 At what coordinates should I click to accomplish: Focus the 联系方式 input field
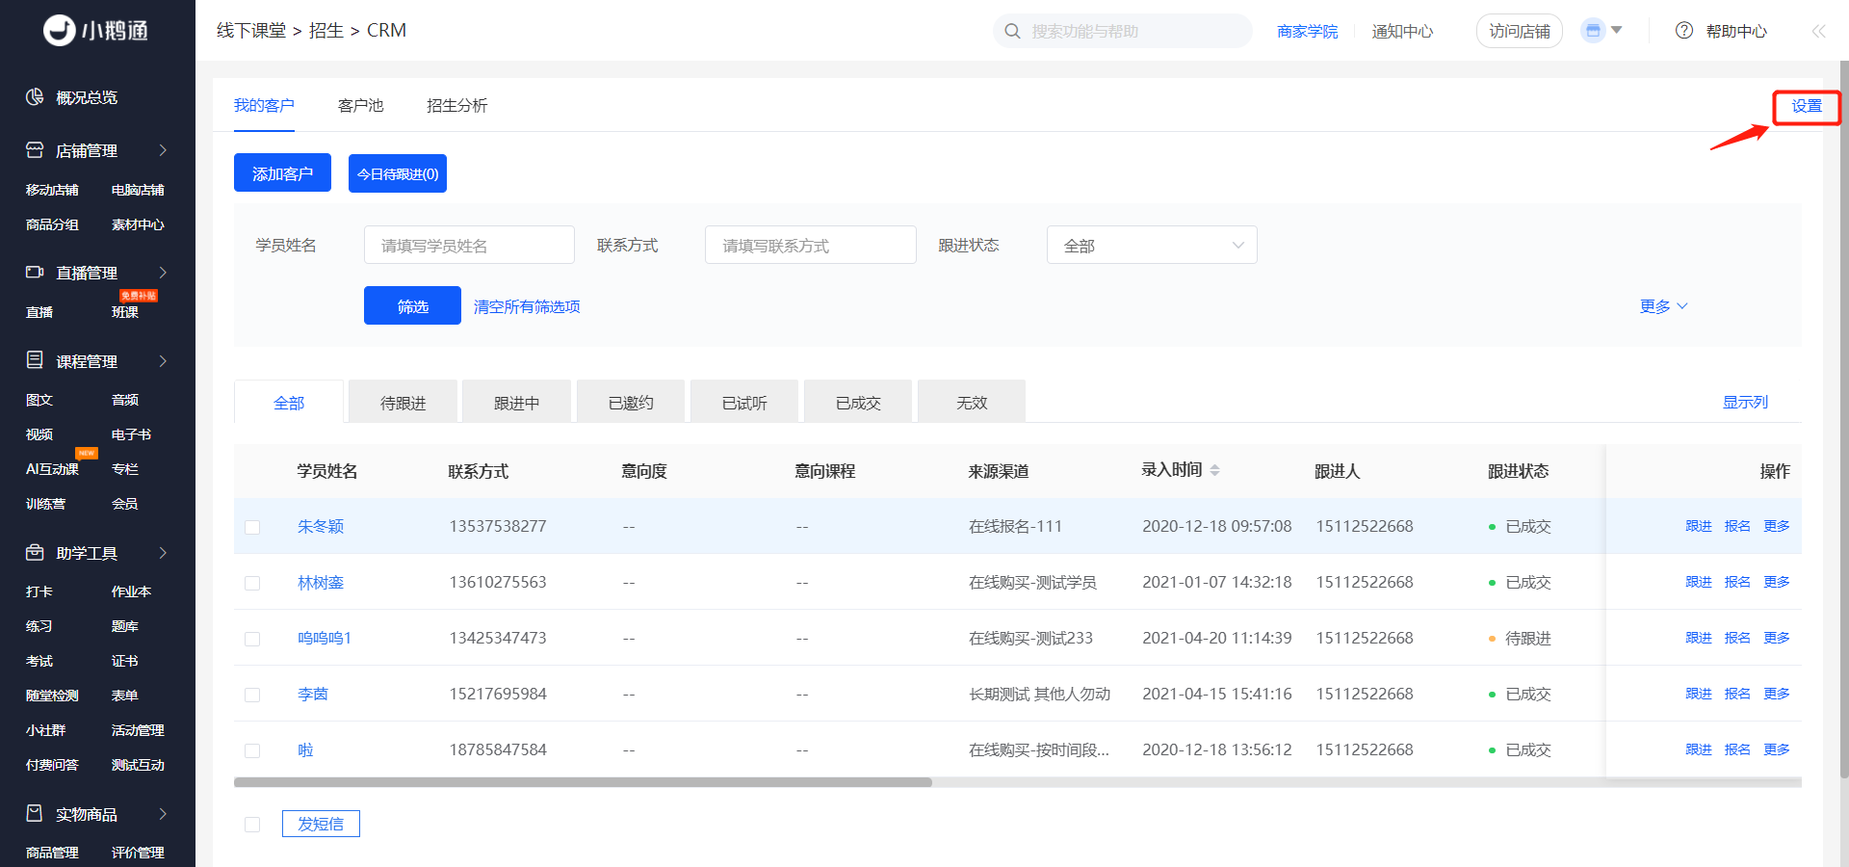pyautogui.click(x=810, y=245)
